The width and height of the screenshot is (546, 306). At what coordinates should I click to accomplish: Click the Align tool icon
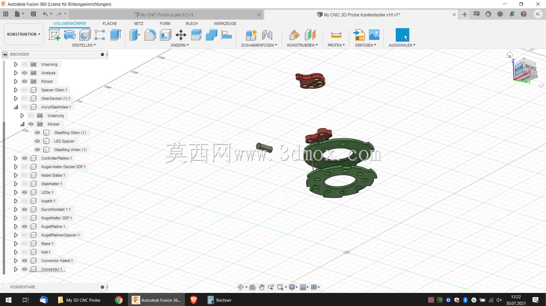(227, 35)
